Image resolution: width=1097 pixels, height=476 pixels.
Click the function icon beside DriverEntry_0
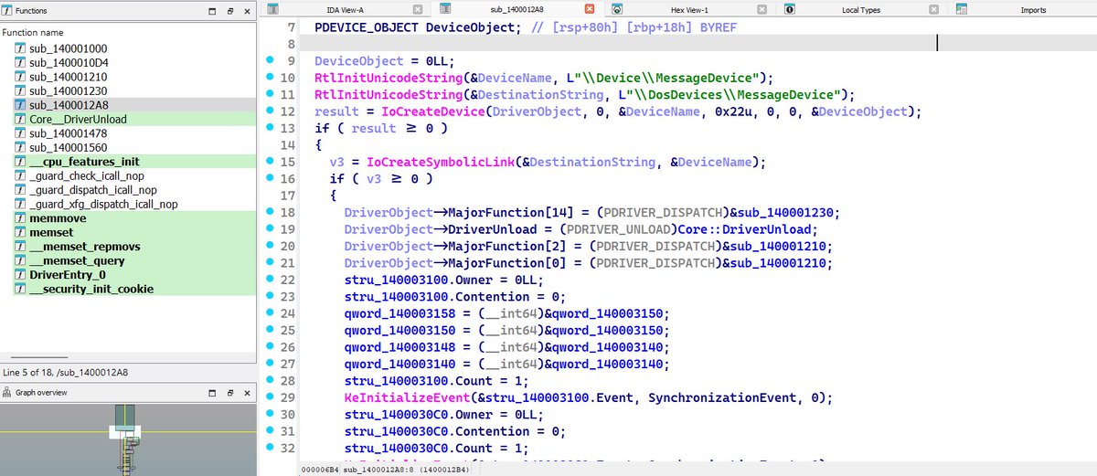(x=20, y=274)
